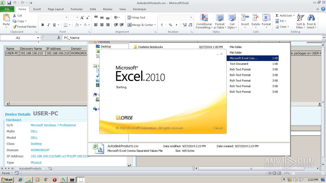Image resolution: width=326 pixels, height=183 pixels.
Task: Click the Cut scissors button
Action: coord(17,16)
